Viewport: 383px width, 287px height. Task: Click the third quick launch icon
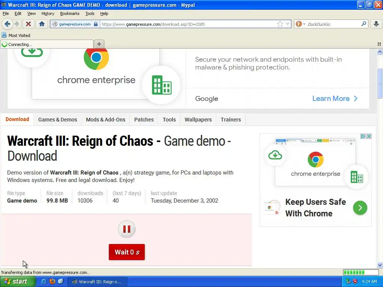pyautogui.click(x=61, y=281)
